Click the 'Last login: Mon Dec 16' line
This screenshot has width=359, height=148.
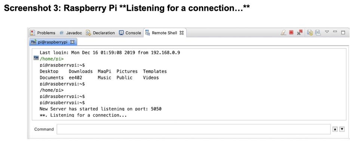coord(110,53)
